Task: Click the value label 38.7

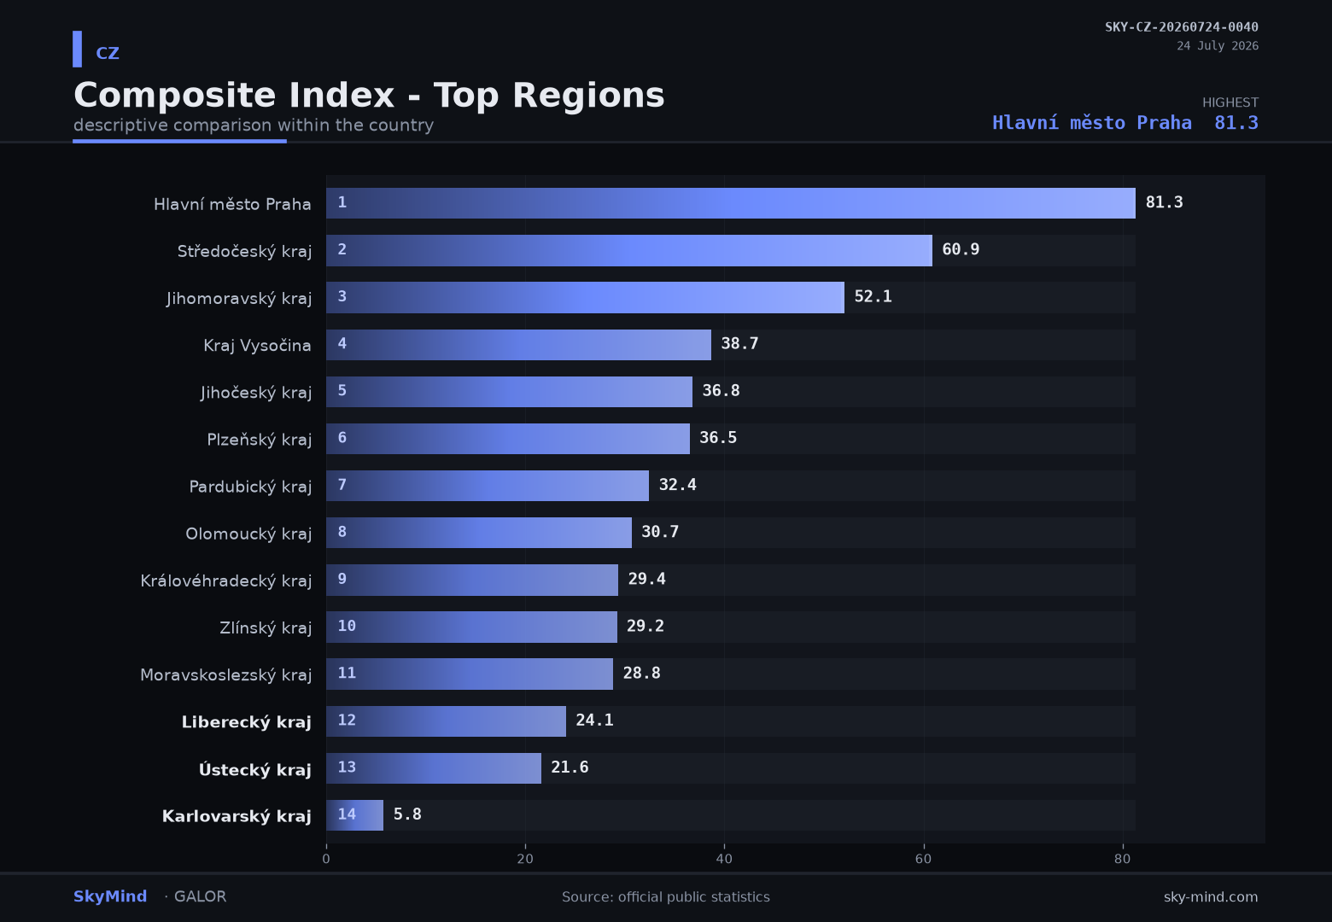Action: tap(739, 343)
